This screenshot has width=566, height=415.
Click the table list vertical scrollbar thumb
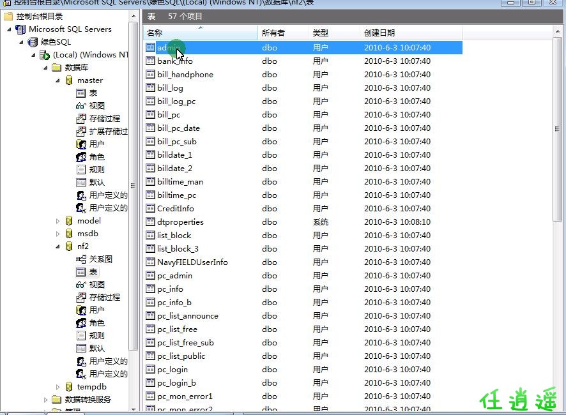557,129
